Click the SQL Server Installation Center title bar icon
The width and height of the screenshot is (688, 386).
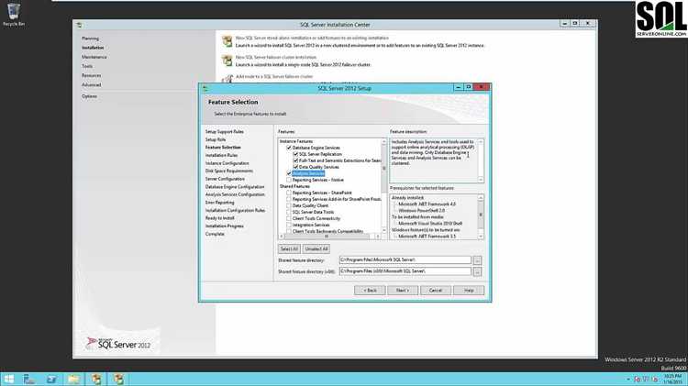point(79,25)
